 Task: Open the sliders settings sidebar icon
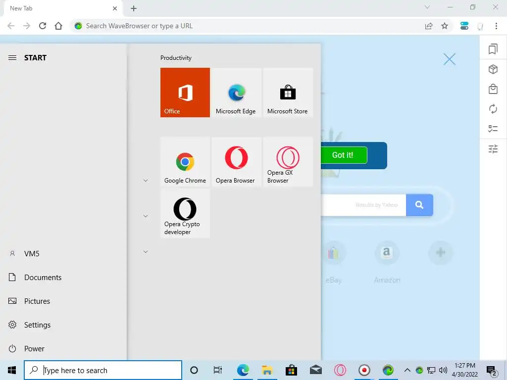(x=493, y=148)
